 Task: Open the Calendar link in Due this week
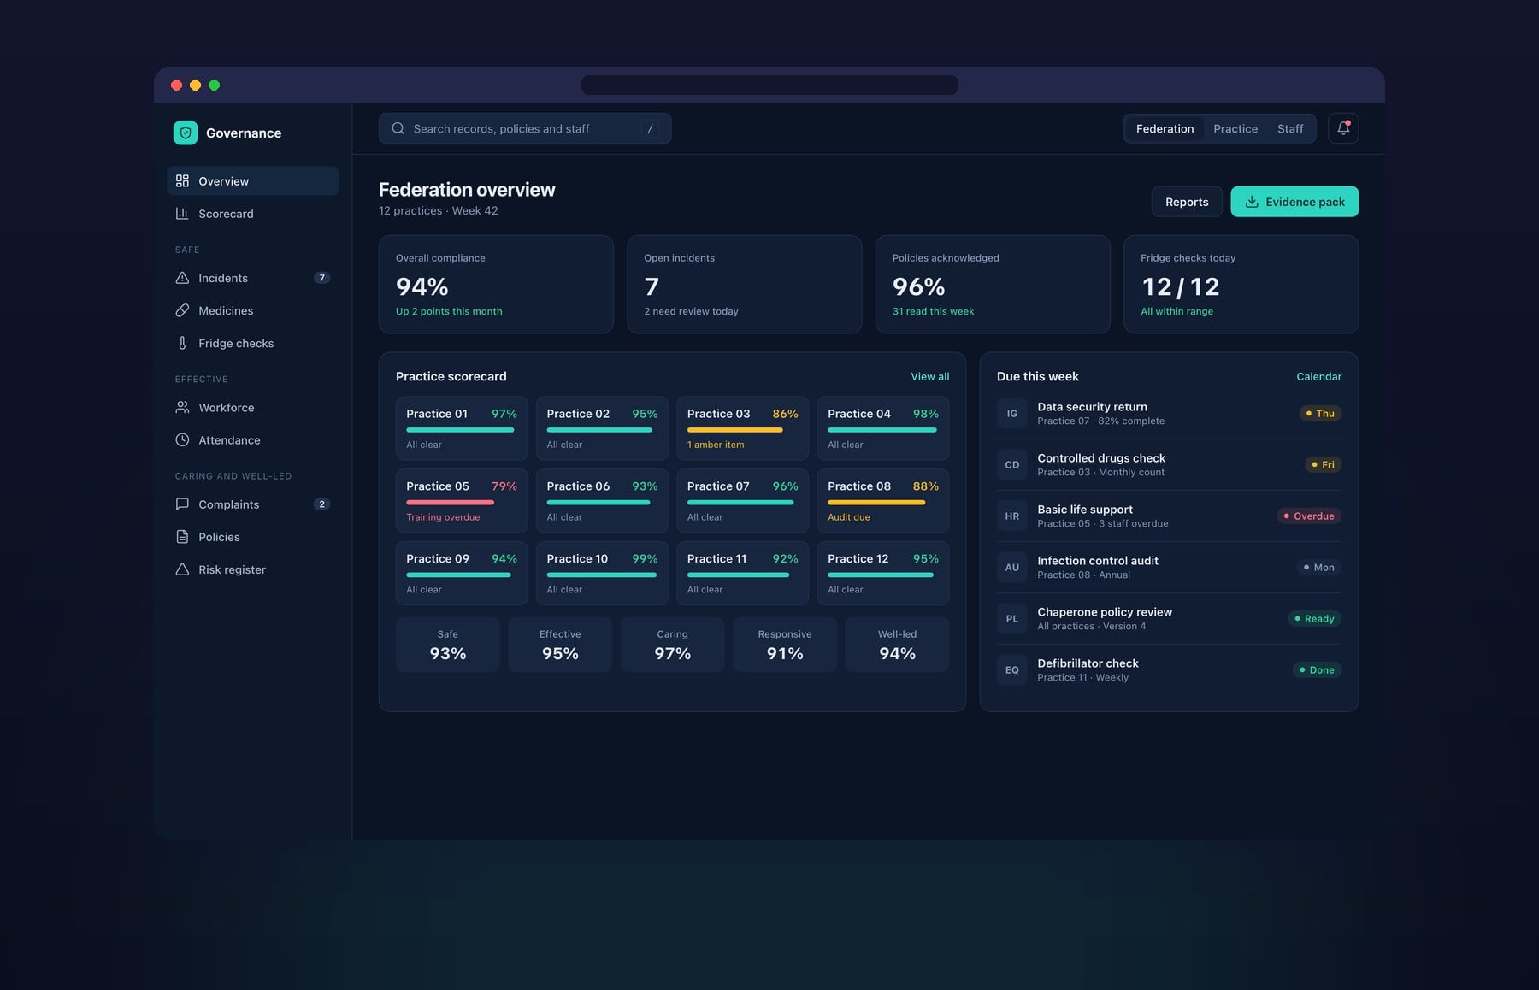[1318, 377]
